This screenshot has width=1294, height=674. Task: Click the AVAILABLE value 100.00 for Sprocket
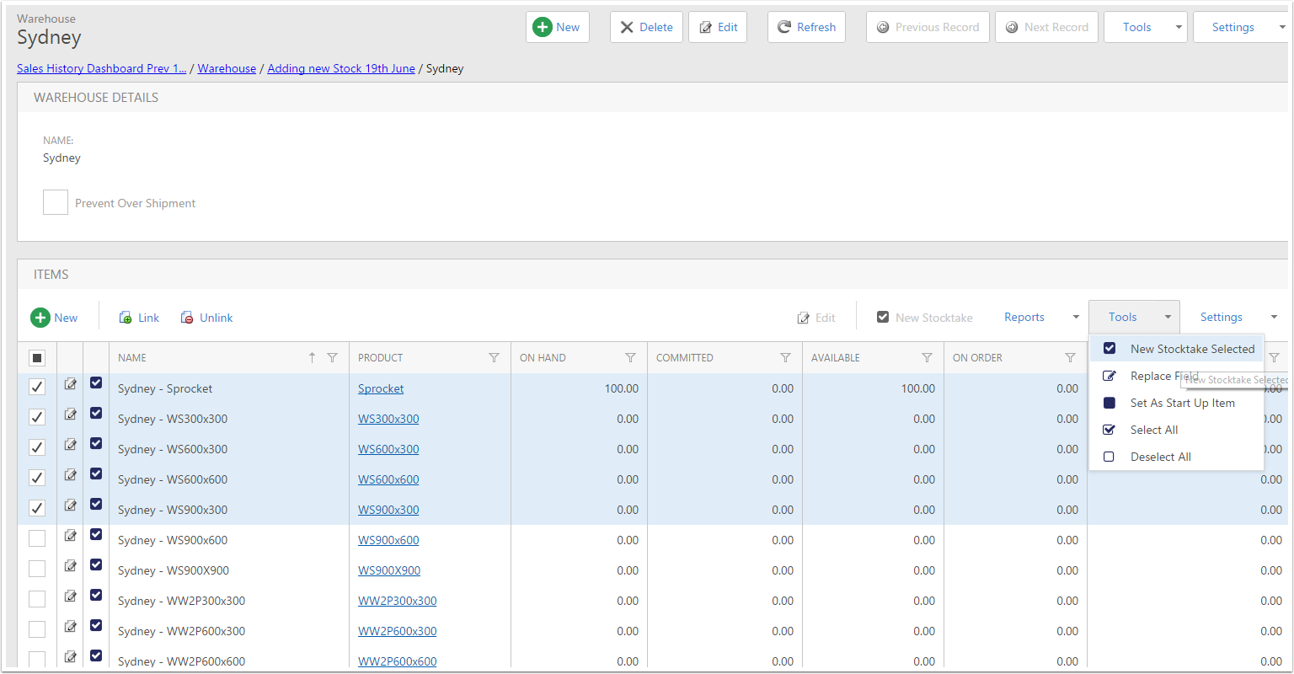[x=918, y=388]
